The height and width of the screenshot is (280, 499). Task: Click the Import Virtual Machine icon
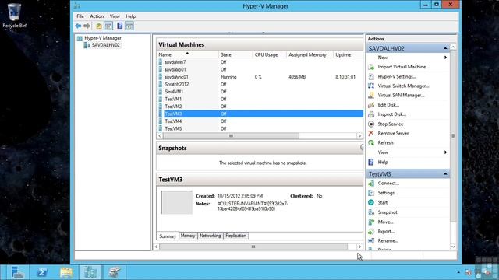(x=371, y=67)
